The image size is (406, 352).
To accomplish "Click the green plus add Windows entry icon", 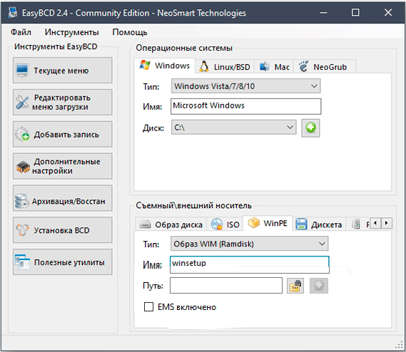I will click(x=310, y=128).
